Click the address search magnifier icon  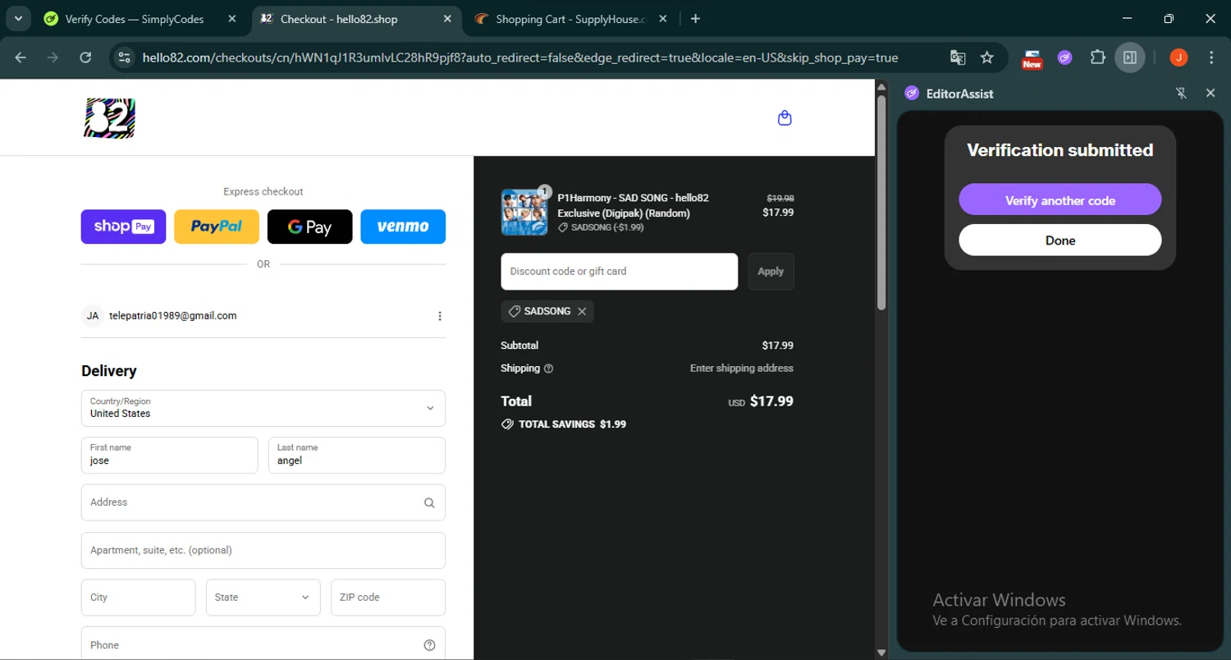[x=429, y=502]
